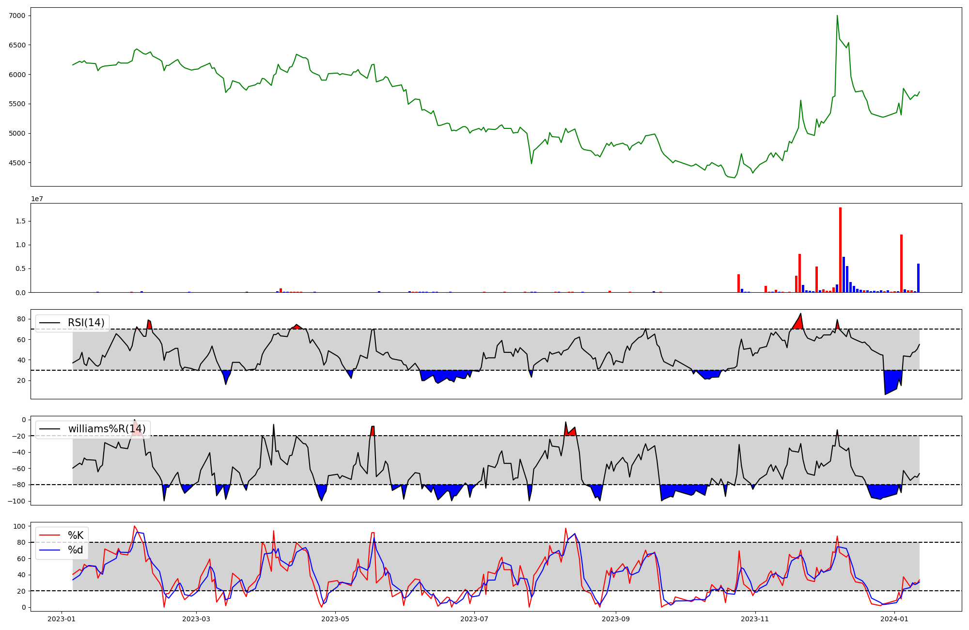The width and height of the screenshot is (969, 630).
Task: Click the tallest red volume bar
Action: (840, 250)
